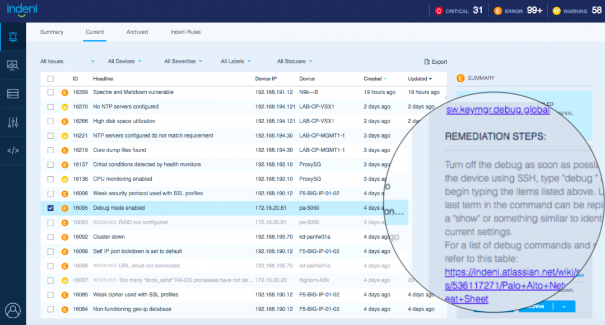
Task: Open the Spectre and Meltdown vulnerable issue
Action: [133, 92]
